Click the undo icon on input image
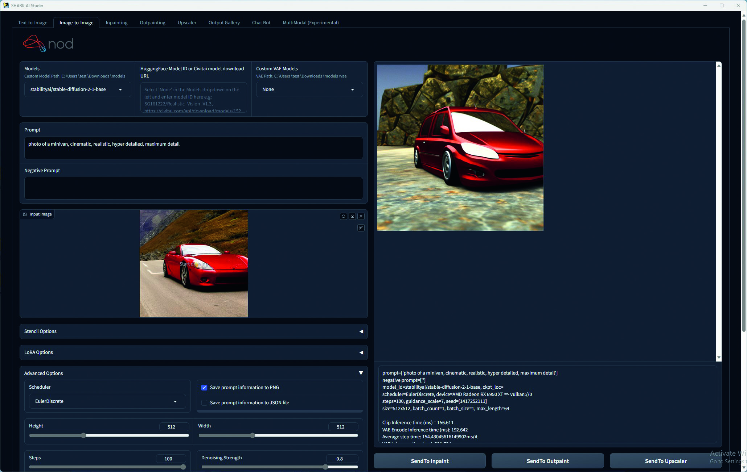The width and height of the screenshot is (747, 472). [x=343, y=216]
